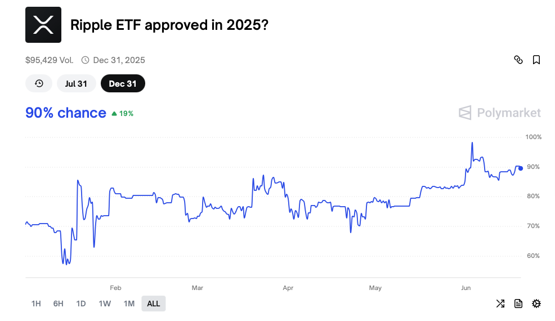Click the Polymarket watermark logo
555x321 pixels.
(x=499, y=113)
